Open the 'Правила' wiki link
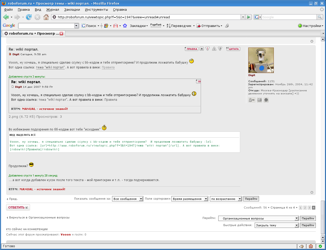The width and height of the screenshot is (326, 250). click(x=108, y=67)
